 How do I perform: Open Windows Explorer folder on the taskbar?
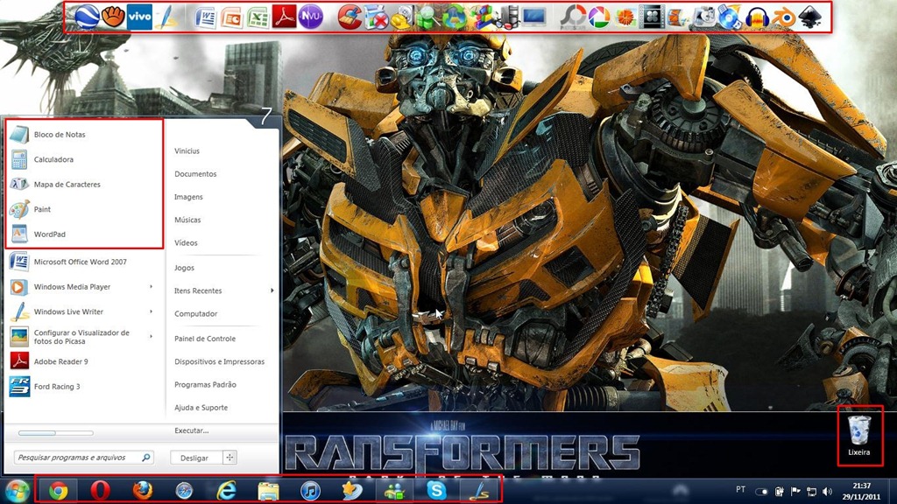pos(268,491)
